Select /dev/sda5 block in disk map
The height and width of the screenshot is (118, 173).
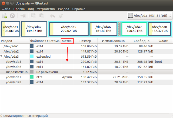click(x=69, y=29)
